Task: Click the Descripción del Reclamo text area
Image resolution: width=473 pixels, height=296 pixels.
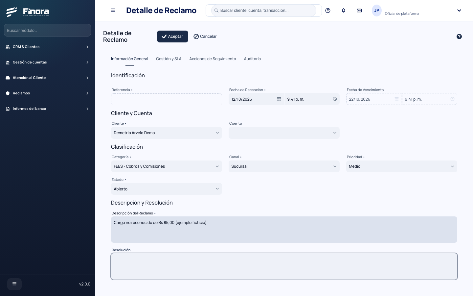Action: (284, 230)
